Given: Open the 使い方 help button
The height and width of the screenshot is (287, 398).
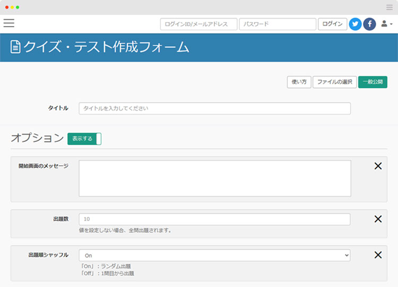Looking at the screenshot, I should [298, 82].
